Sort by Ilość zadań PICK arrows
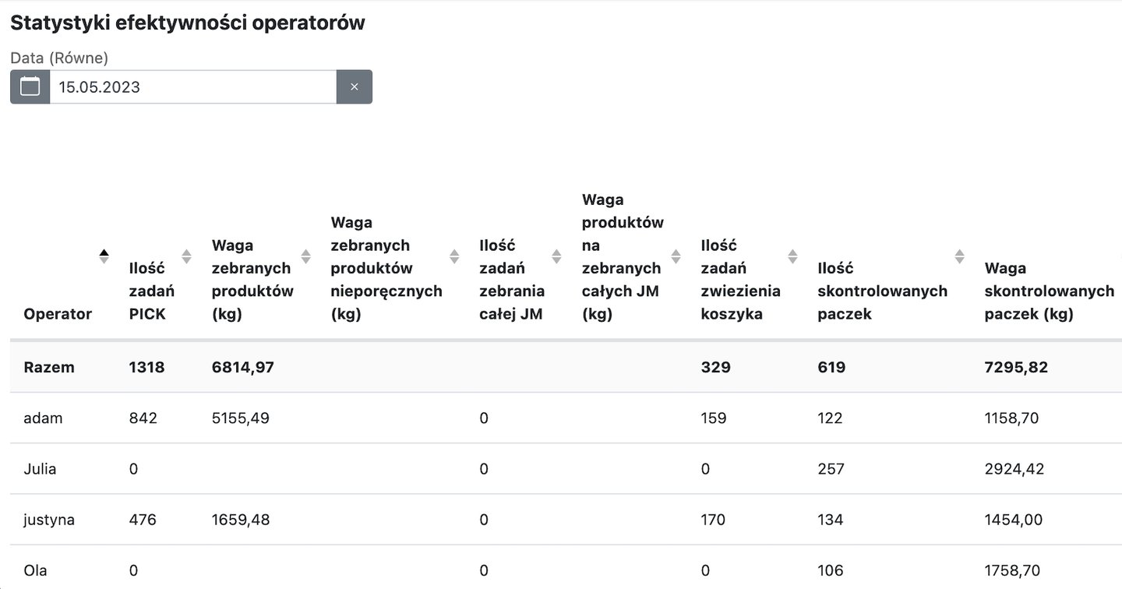 click(186, 256)
